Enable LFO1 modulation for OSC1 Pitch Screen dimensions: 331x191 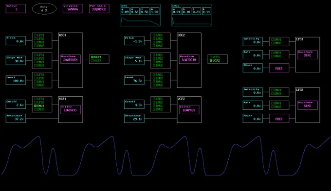[35, 35]
